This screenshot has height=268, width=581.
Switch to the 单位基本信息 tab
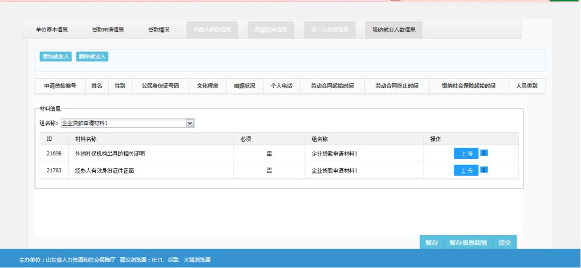click(52, 30)
